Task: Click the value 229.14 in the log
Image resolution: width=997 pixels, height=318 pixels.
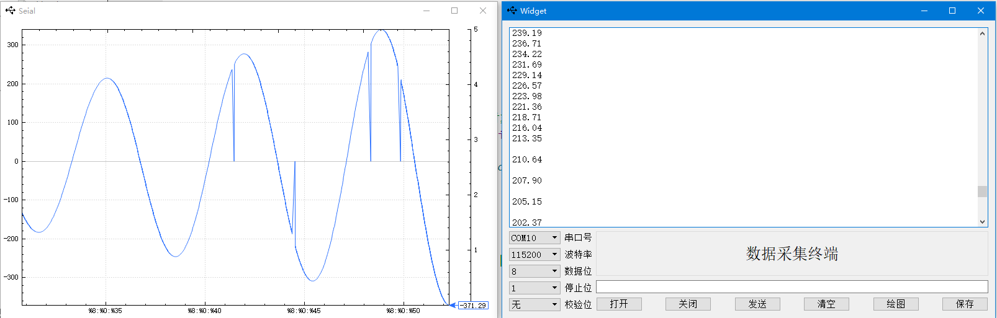Action: click(x=527, y=75)
